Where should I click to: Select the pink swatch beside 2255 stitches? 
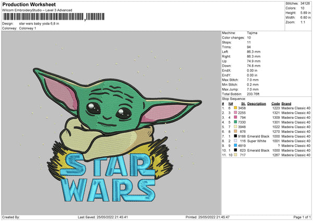[235, 113]
